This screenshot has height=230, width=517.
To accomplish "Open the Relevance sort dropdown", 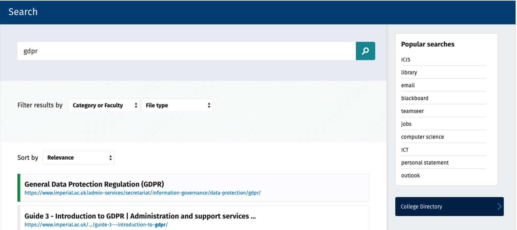I will click(79, 158).
